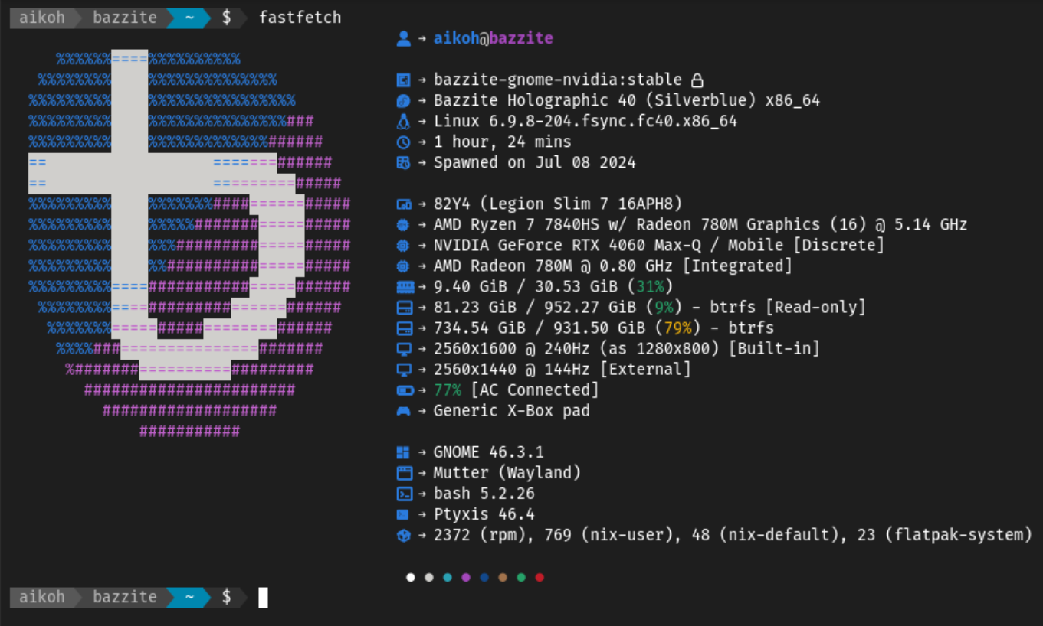
Task: Click the chip icon on the AMD Ryzen 7 row
Action: coord(404,224)
